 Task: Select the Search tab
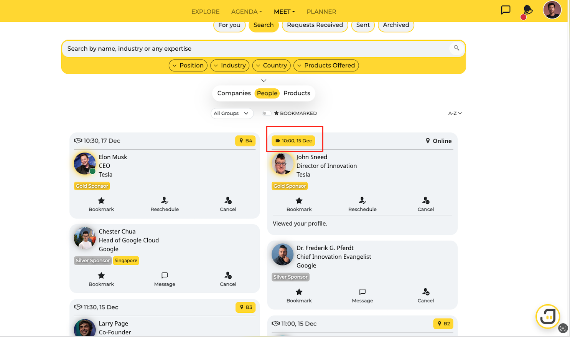264,25
